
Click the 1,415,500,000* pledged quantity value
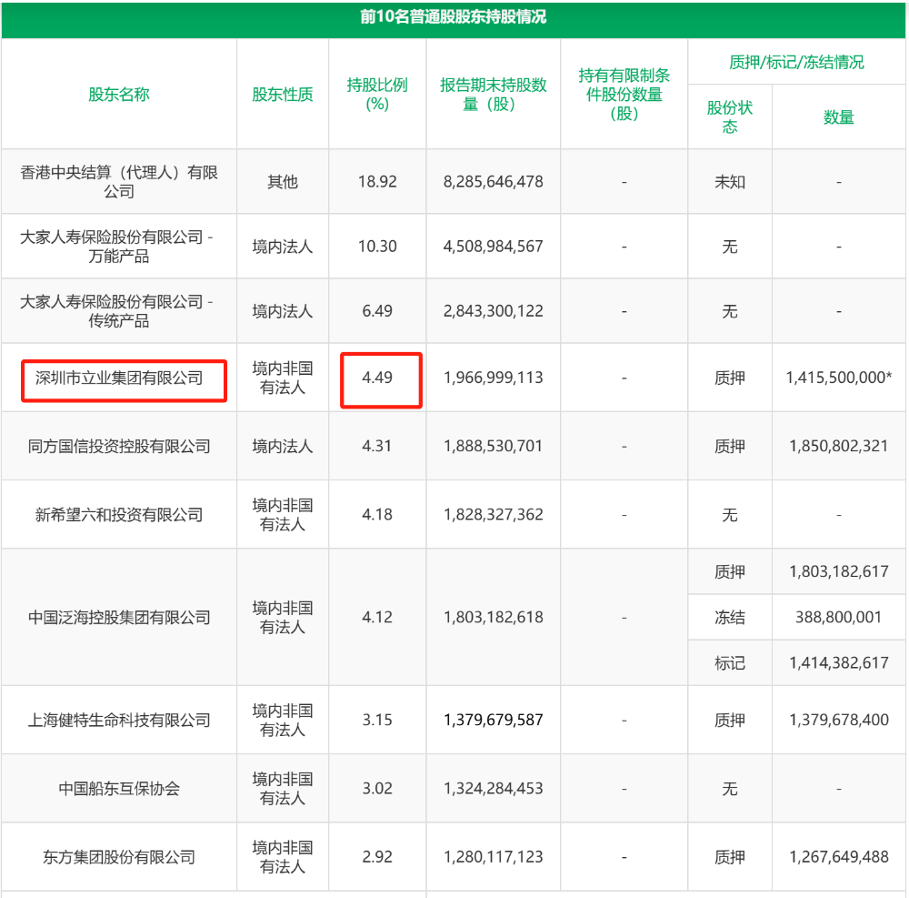point(838,379)
